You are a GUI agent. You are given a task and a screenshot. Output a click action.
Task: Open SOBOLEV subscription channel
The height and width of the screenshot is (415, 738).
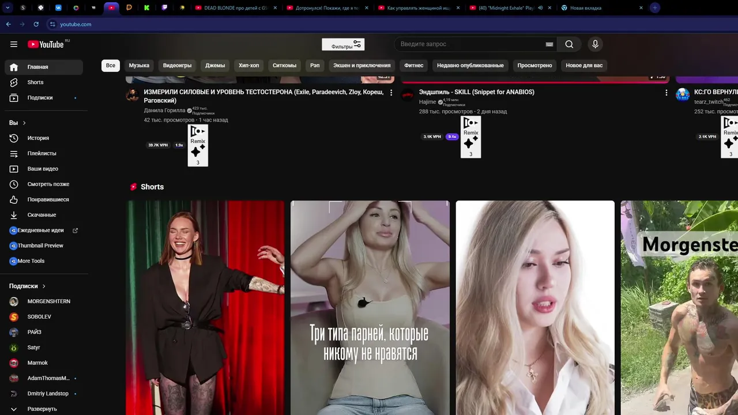point(44,317)
